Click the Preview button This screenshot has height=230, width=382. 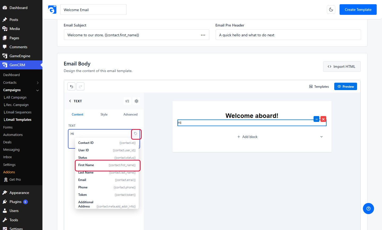coord(346,86)
